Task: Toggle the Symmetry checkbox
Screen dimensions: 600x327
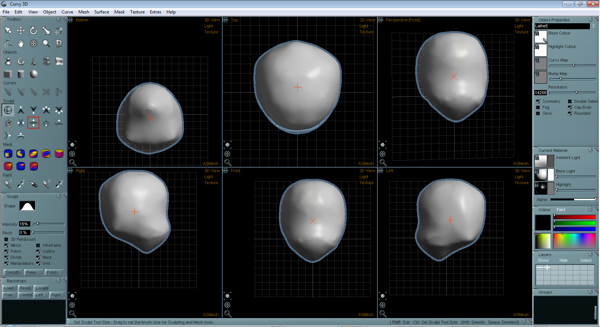Action: pyautogui.click(x=538, y=101)
